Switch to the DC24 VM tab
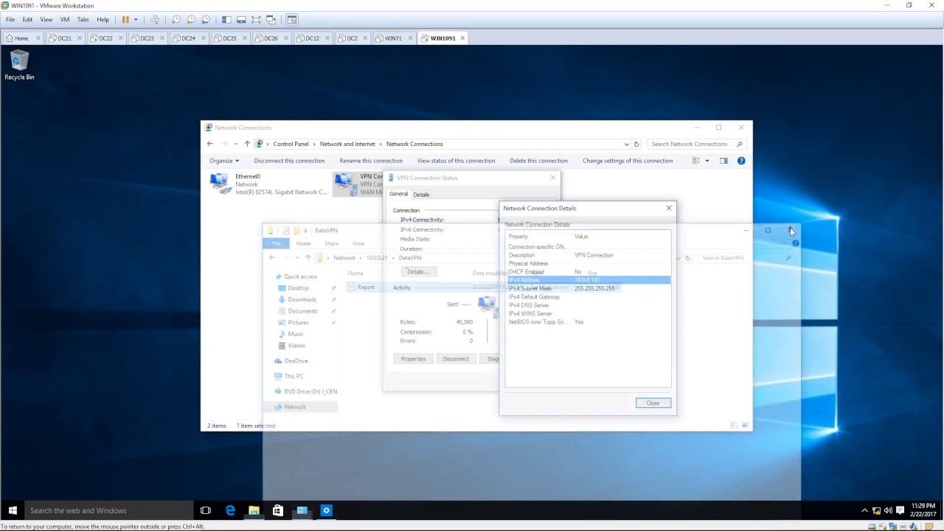 pyautogui.click(x=189, y=38)
